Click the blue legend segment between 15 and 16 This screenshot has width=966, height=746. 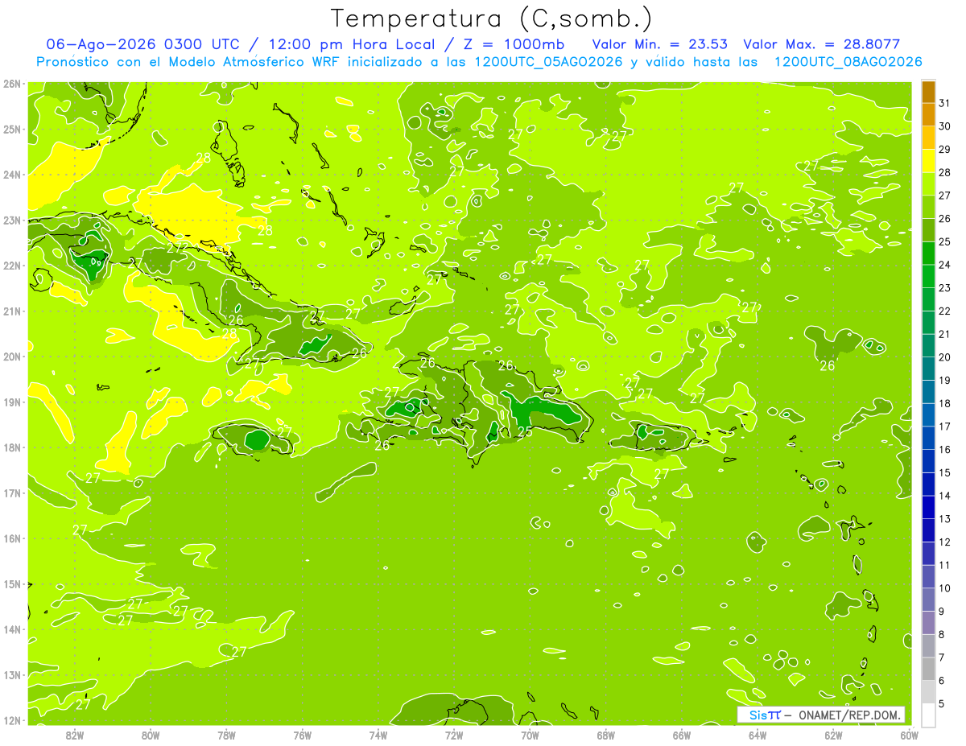coord(928,461)
